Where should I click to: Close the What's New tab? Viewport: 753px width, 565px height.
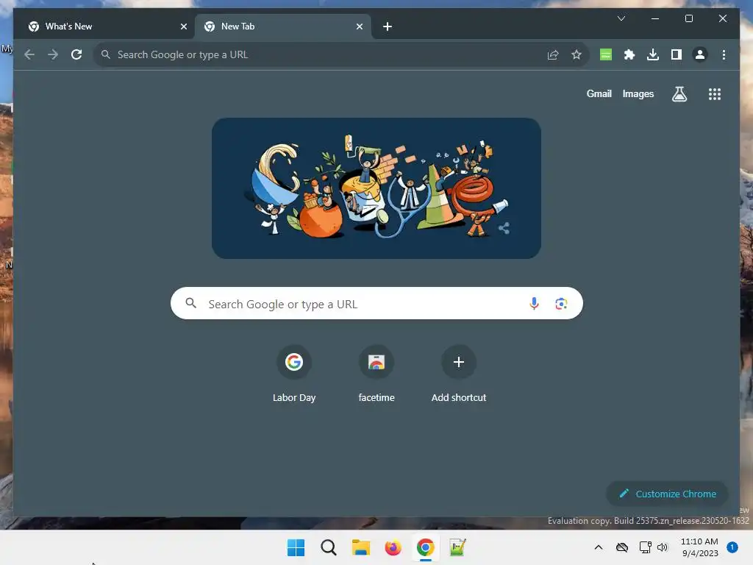click(x=183, y=26)
